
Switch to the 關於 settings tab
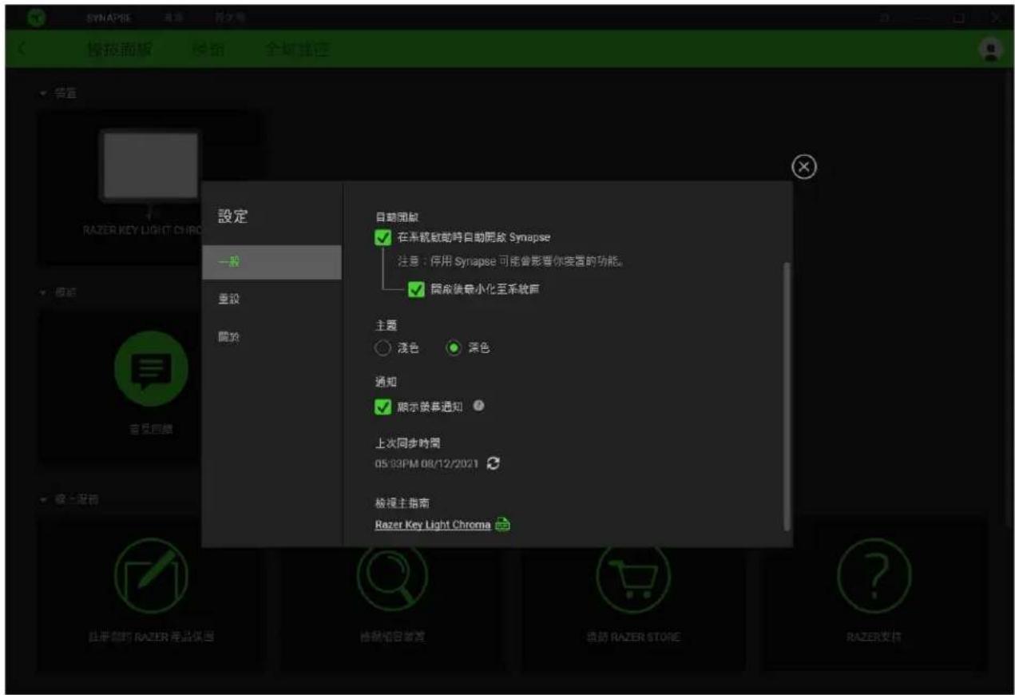click(x=272, y=336)
